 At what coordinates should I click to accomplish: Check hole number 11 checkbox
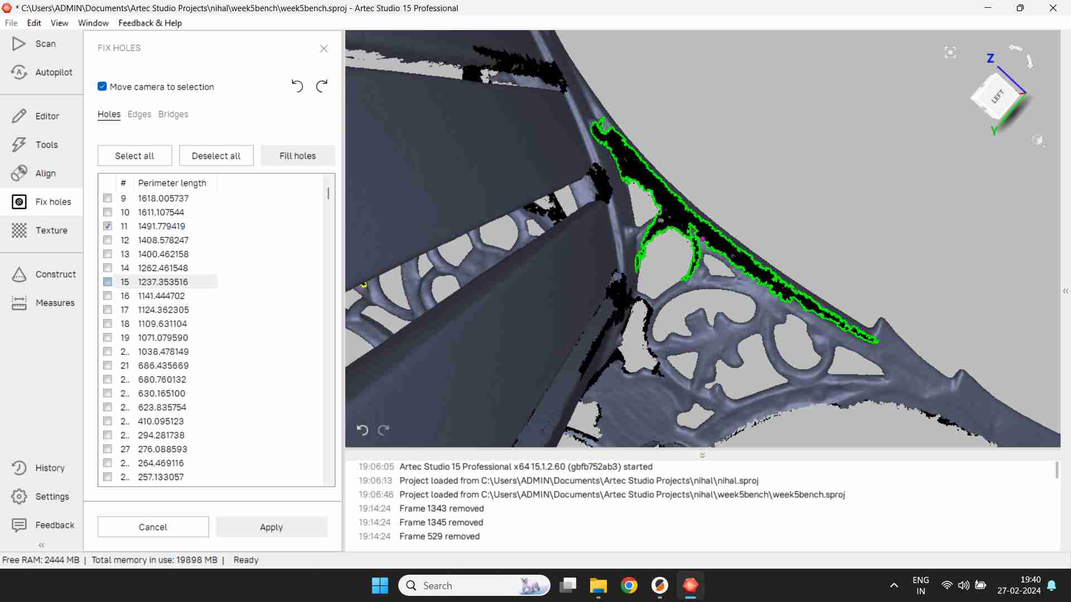pos(108,226)
